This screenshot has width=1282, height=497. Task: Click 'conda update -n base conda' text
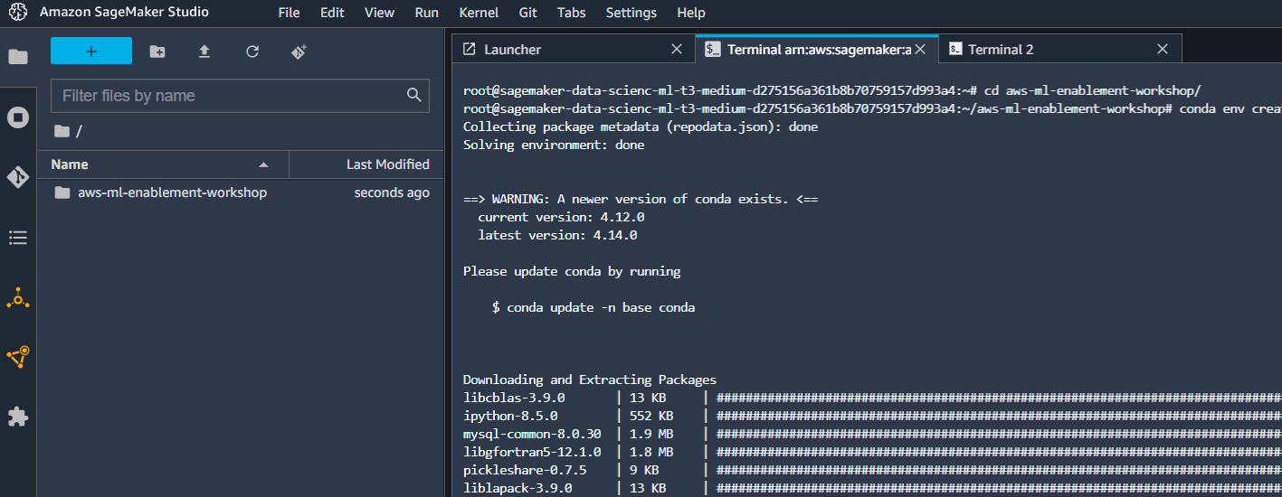[601, 307]
